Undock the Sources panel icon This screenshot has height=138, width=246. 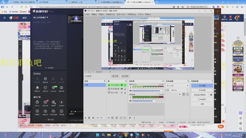(x=126, y=81)
